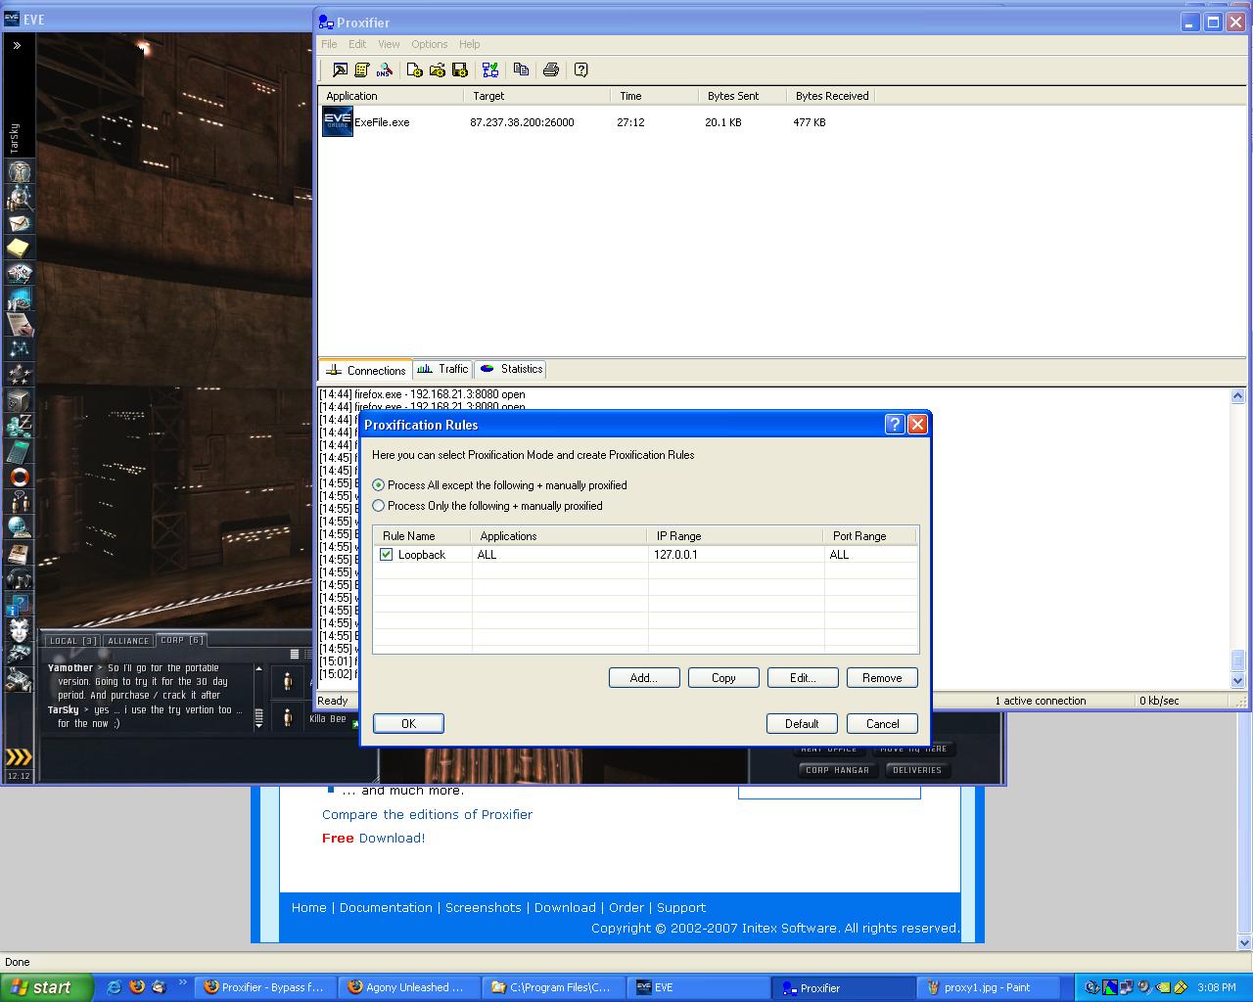Click the yellow chevrons at EVE sidebar bottom
This screenshot has height=1002, width=1253.
(19, 756)
